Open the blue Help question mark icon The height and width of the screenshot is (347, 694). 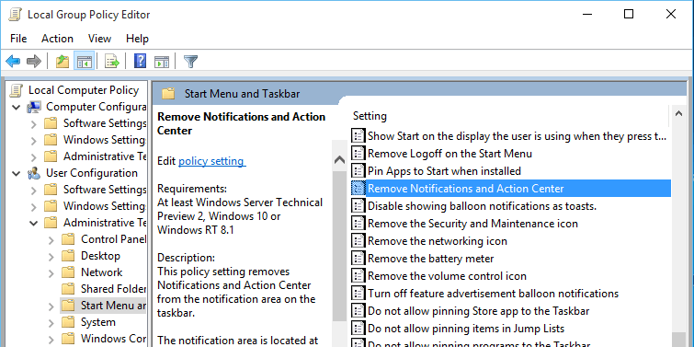[140, 61]
